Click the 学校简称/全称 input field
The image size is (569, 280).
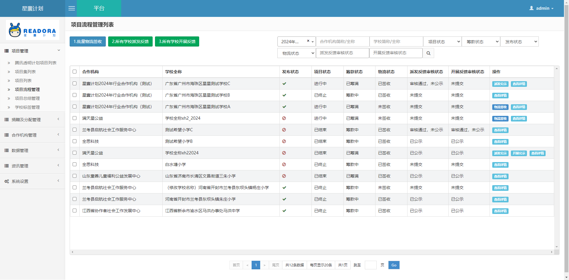[396, 42]
